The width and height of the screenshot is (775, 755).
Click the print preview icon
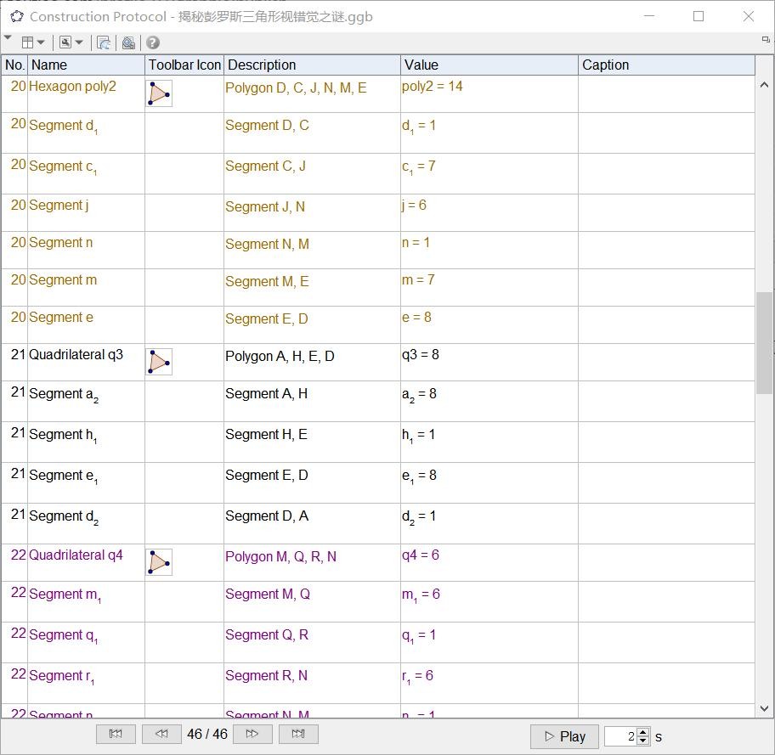pos(128,42)
